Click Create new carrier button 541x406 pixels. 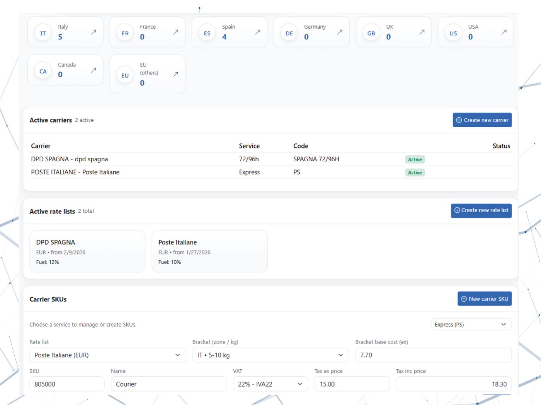(x=482, y=120)
